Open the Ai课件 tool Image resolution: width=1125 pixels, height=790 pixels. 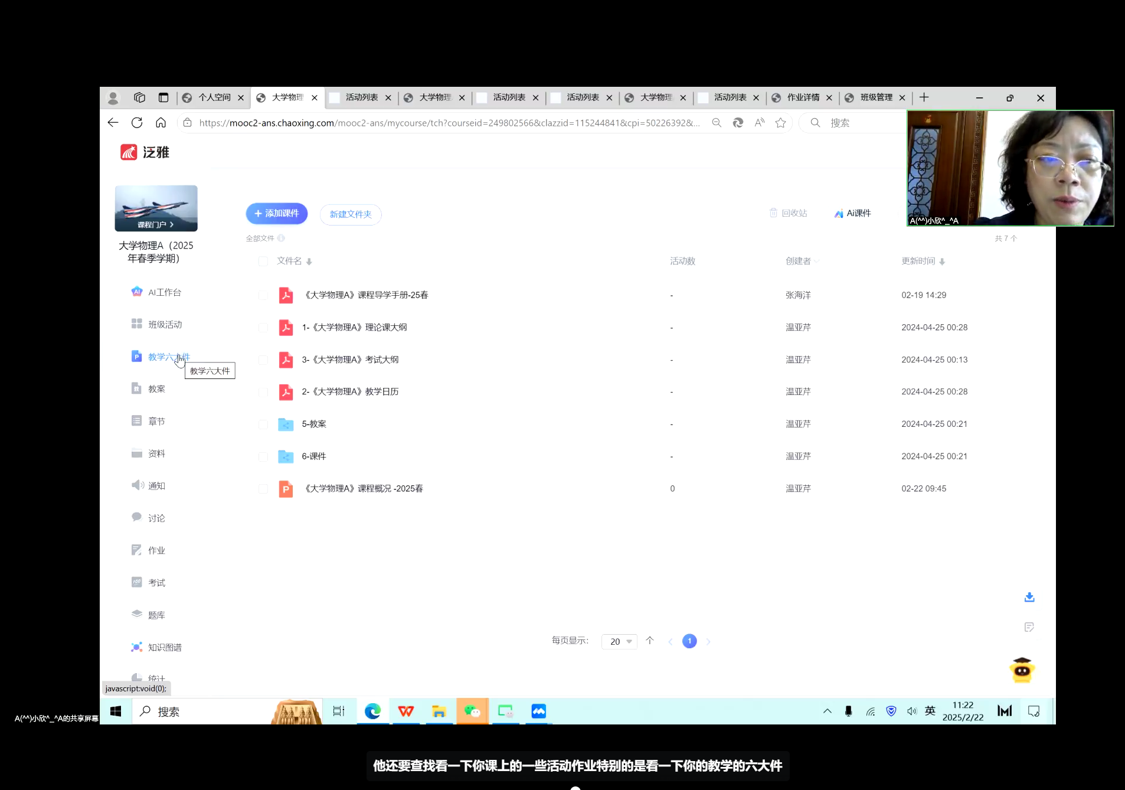coord(852,213)
